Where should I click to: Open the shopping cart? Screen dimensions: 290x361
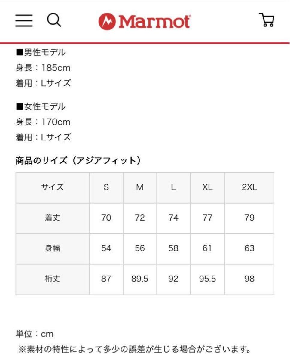point(267,20)
